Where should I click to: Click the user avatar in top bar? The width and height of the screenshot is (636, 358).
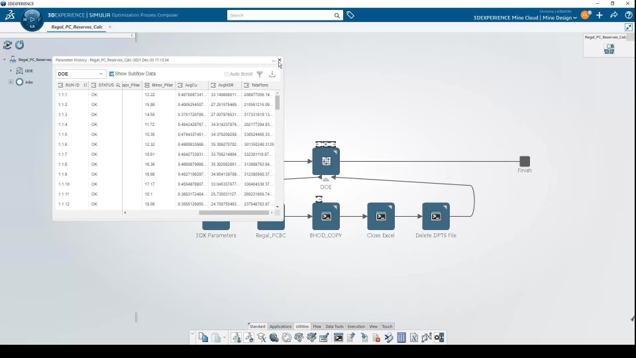coord(585,15)
